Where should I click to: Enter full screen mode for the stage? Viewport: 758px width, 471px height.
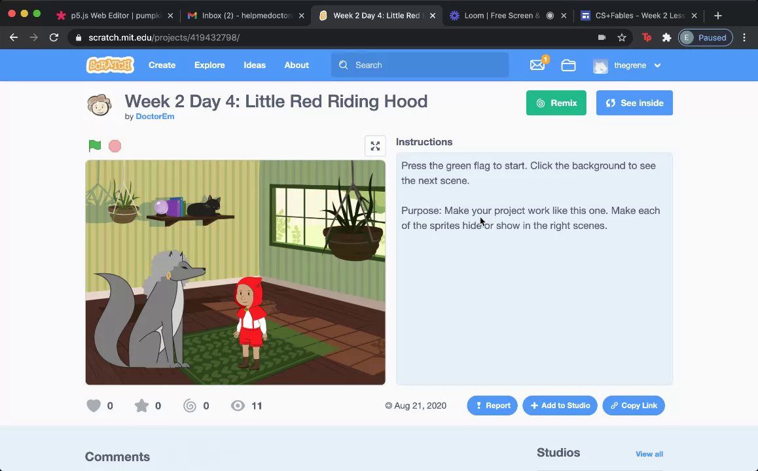pos(375,146)
